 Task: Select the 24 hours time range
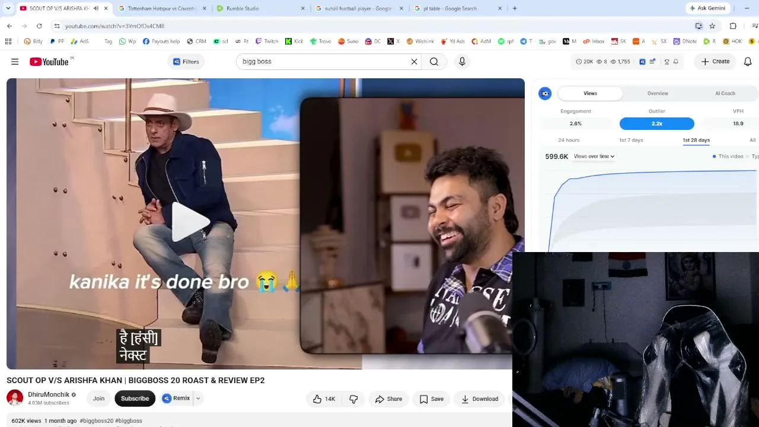tap(569, 140)
